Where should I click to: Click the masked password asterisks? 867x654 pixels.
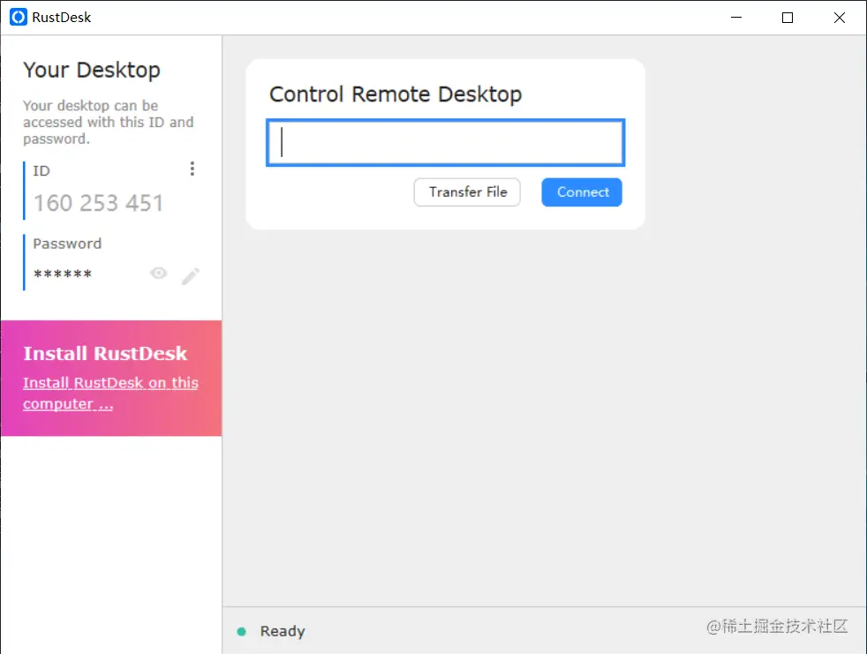(x=63, y=274)
